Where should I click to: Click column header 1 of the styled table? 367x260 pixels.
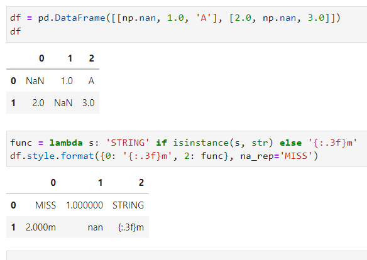(x=100, y=183)
